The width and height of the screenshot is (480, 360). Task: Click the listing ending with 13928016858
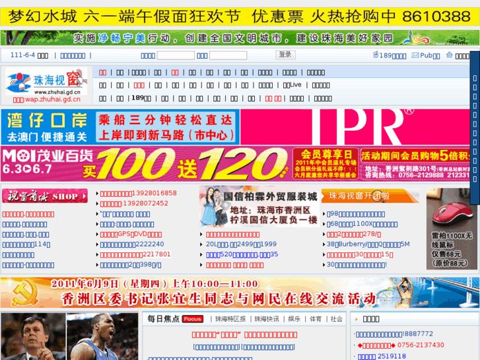(139, 194)
